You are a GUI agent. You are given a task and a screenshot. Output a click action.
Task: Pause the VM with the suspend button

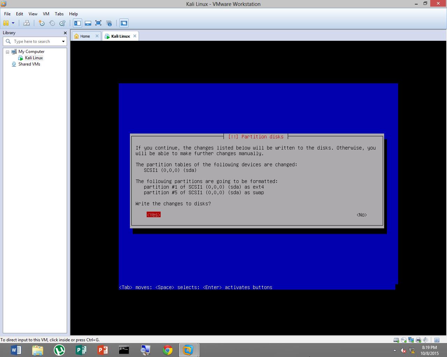coord(6,23)
